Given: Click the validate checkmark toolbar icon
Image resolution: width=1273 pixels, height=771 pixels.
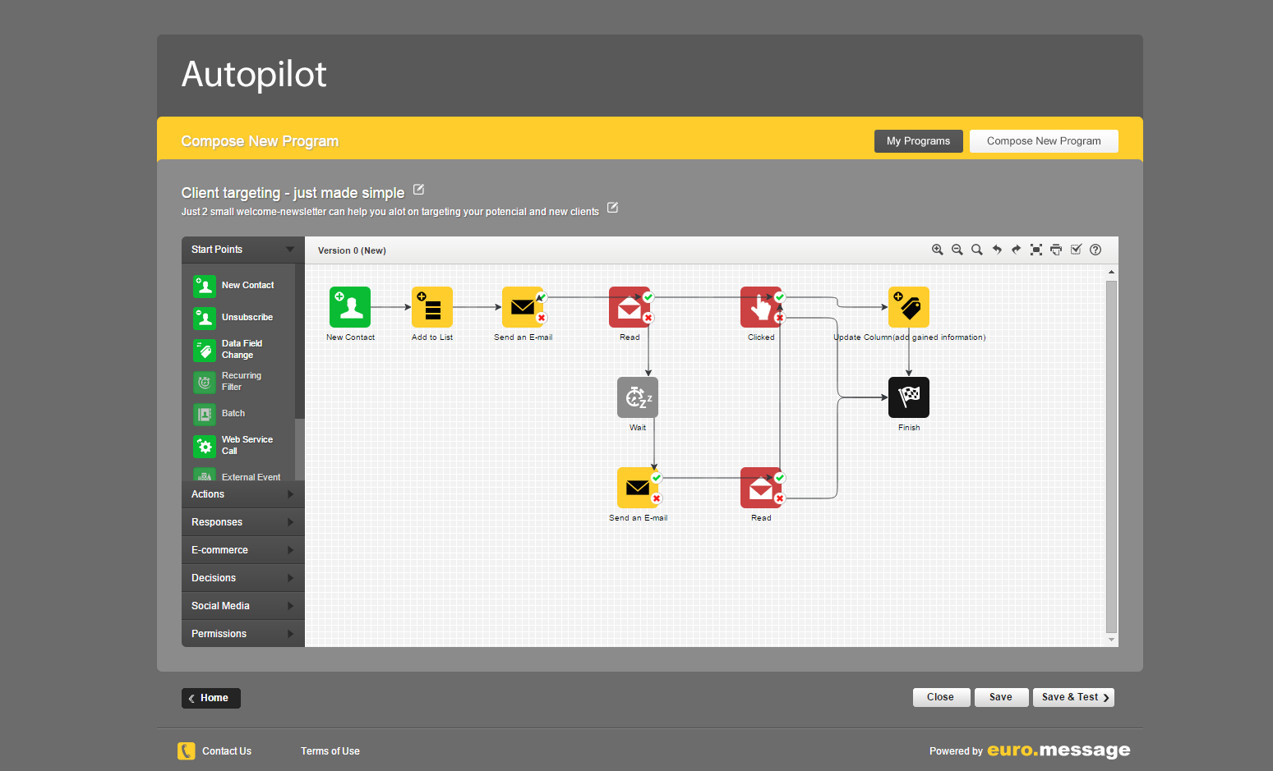Looking at the screenshot, I should click(x=1076, y=250).
